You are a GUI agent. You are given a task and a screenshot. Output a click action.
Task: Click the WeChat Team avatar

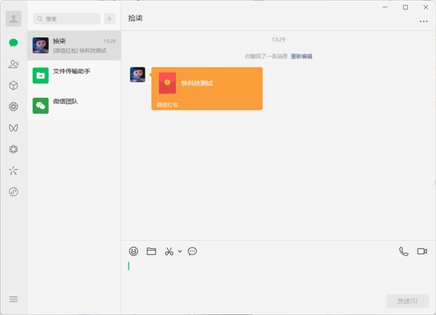click(x=41, y=105)
